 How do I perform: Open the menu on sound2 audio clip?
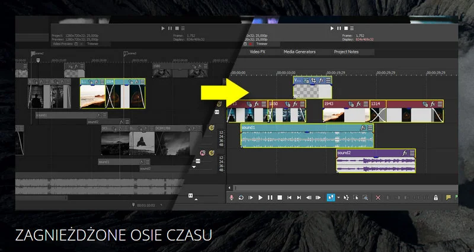tap(412, 153)
